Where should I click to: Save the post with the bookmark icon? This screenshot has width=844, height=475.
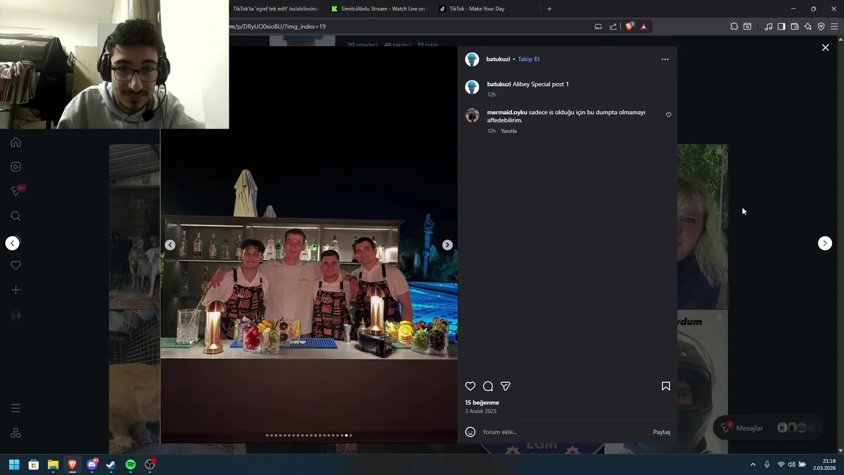[x=665, y=386]
